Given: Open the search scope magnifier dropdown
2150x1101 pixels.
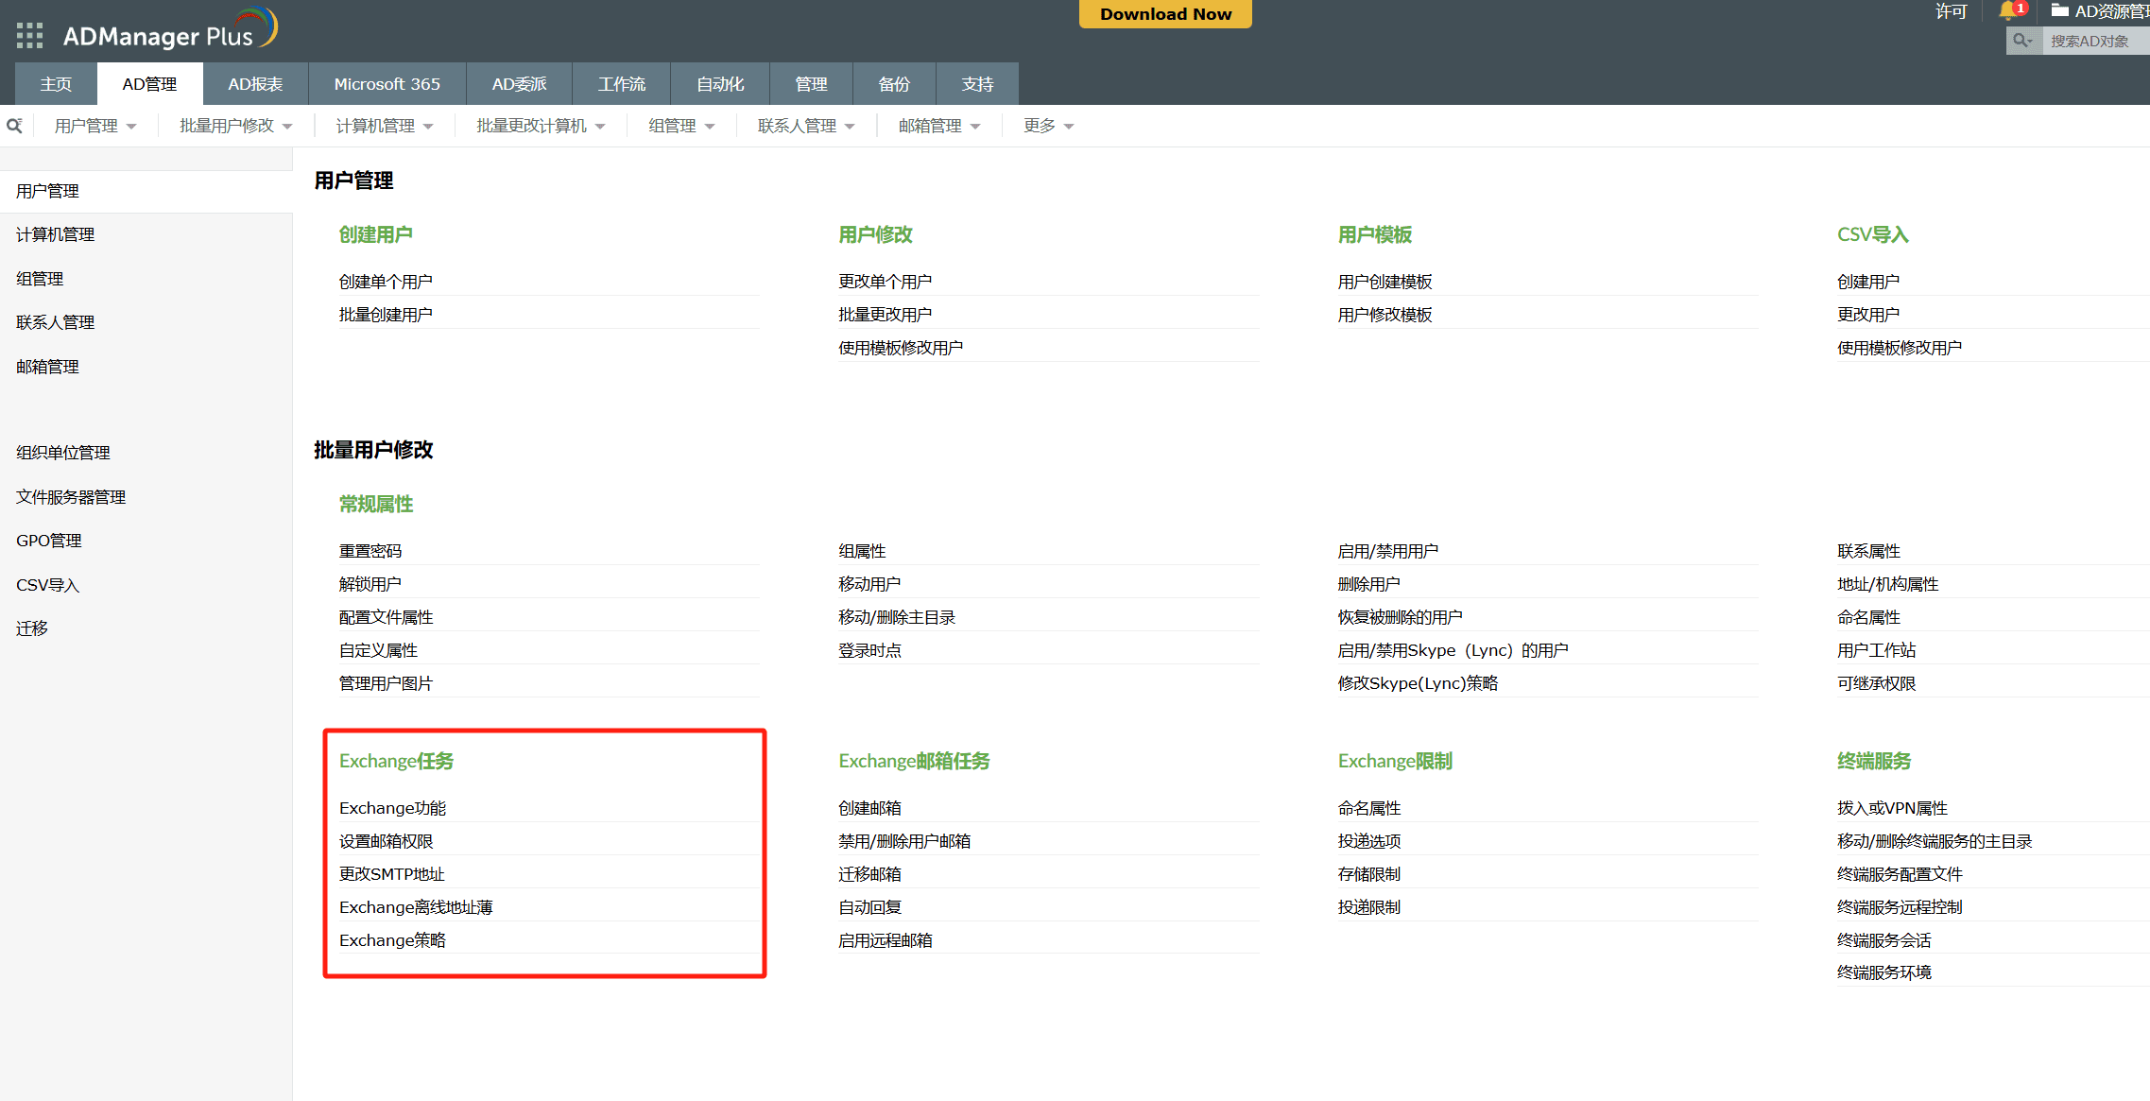Looking at the screenshot, I should tap(2022, 41).
